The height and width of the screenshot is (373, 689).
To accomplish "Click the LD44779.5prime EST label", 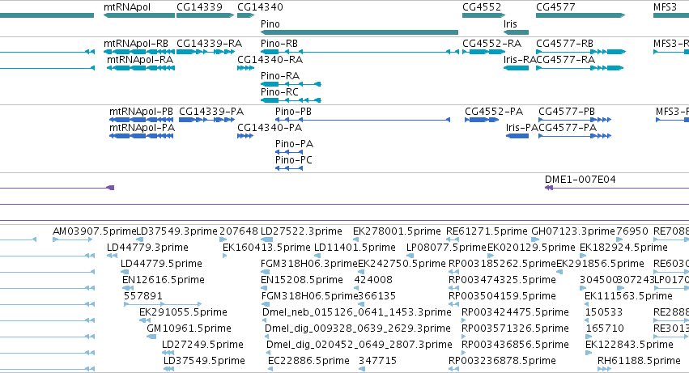I will (161, 264).
